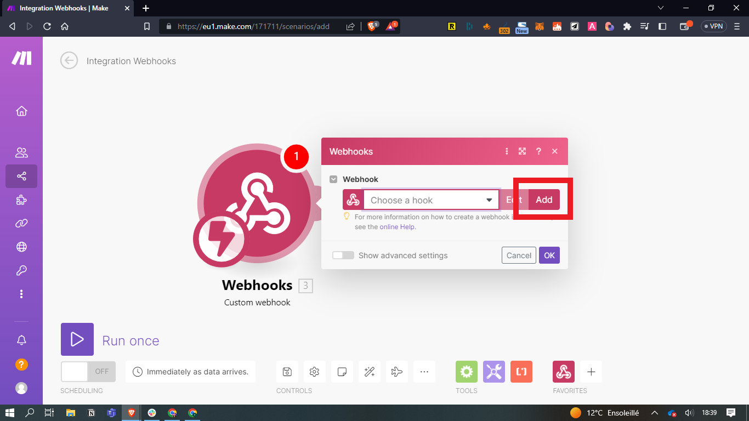
Task: Open the Keys icon in sidebar
Action: tap(21, 270)
